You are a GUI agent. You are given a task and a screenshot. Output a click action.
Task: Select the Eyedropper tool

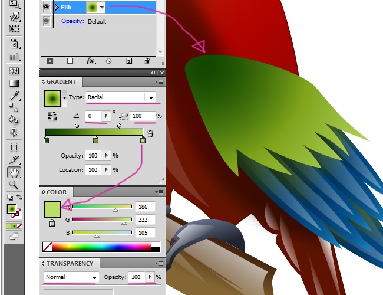coord(14,96)
